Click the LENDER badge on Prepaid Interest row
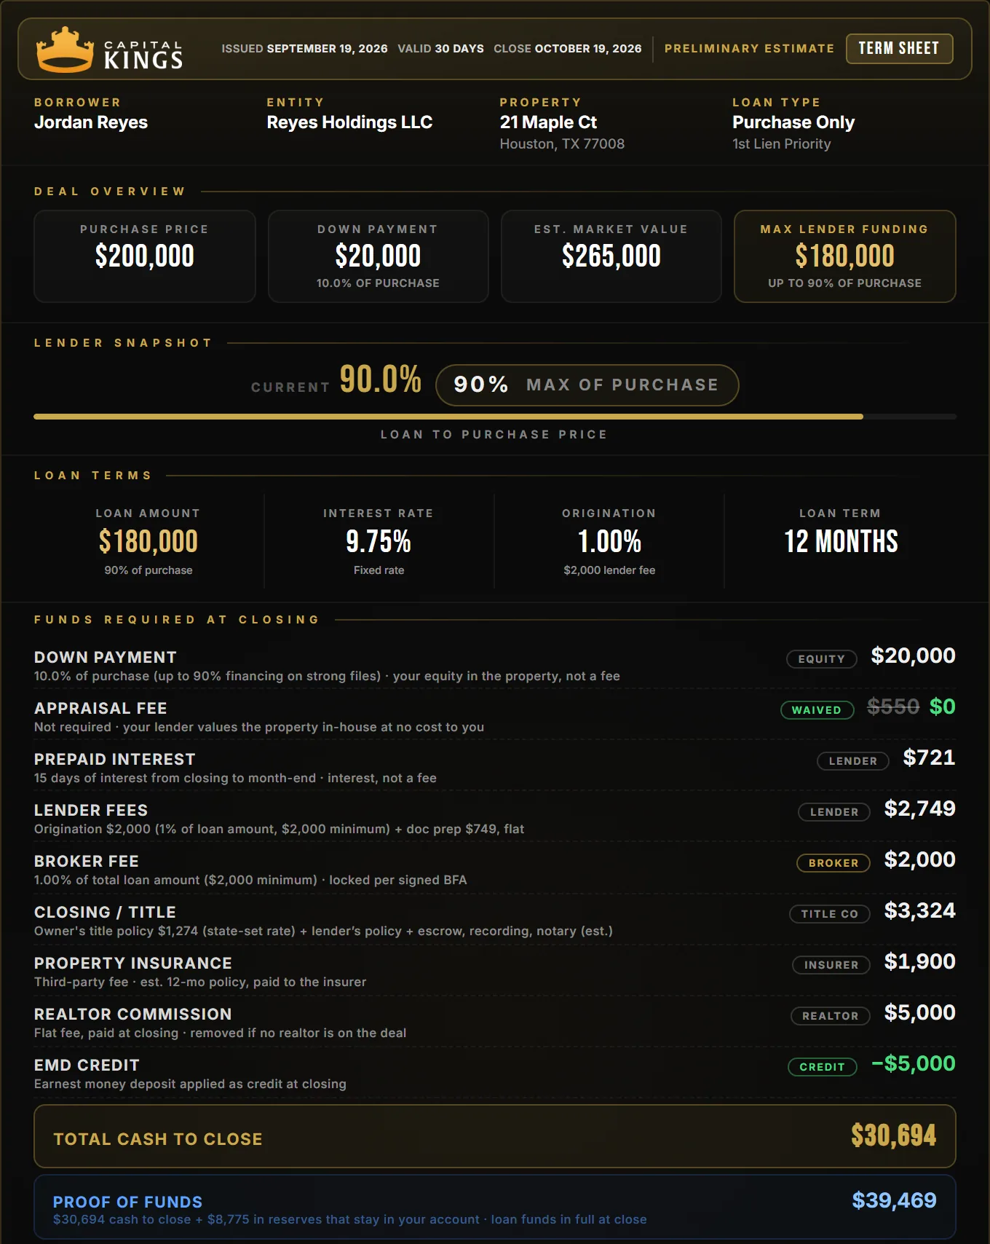 click(852, 761)
